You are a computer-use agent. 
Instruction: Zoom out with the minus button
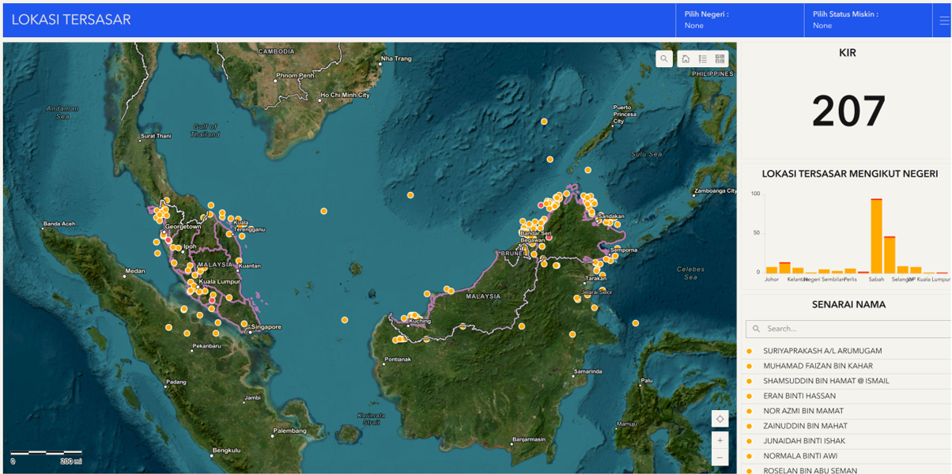click(x=720, y=457)
